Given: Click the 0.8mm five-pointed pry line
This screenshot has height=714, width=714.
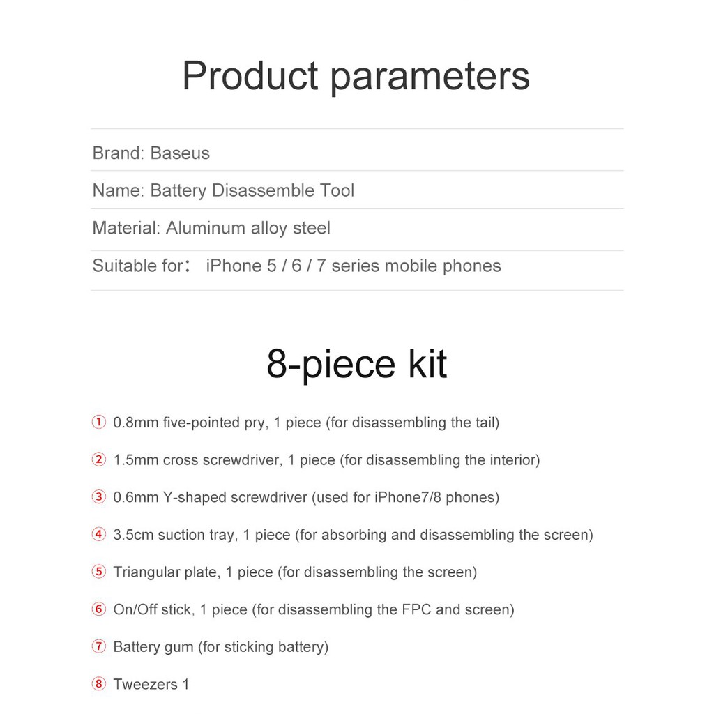Looking at the screenshot, I should pyautogui.click(x=307, y=423).
